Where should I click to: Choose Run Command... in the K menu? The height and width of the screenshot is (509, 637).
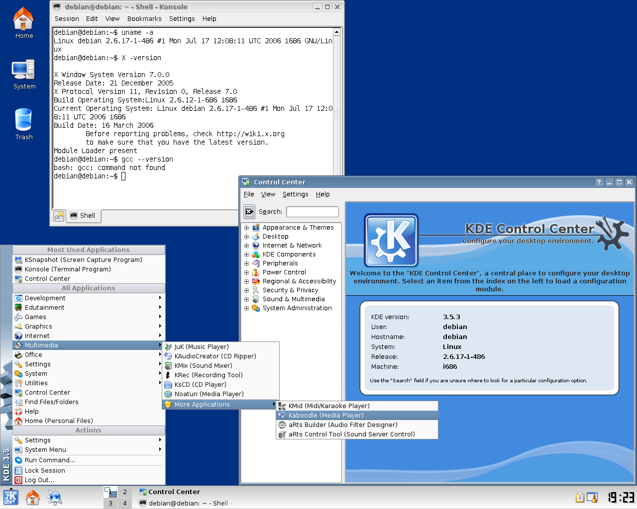(x=89, y=460)
